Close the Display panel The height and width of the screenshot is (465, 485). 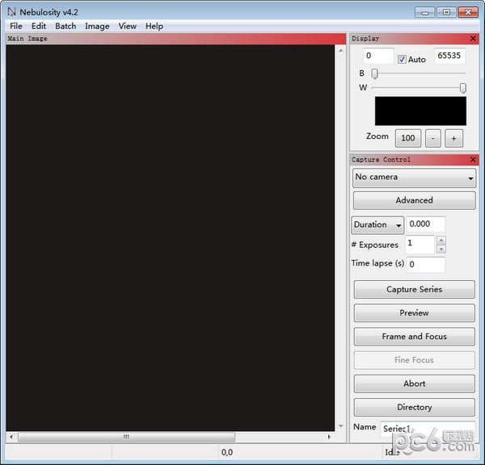[473, 38]
